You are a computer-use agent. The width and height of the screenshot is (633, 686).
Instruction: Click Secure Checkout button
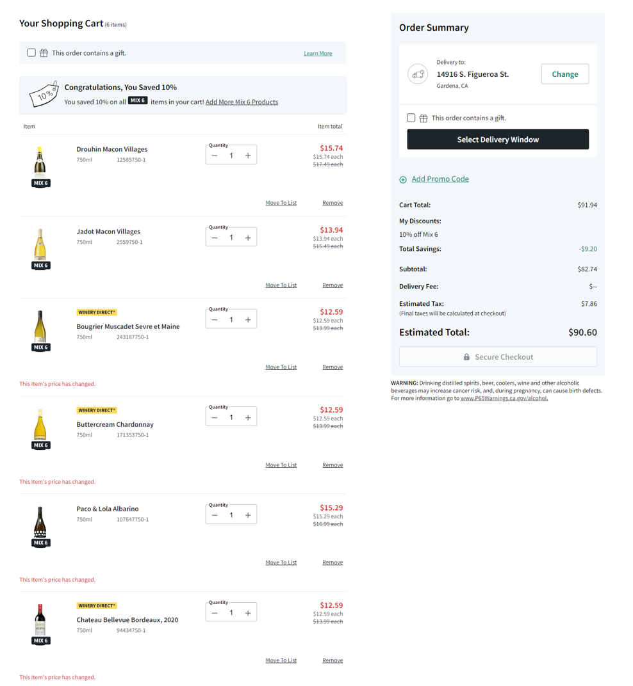tap(498, 357)
